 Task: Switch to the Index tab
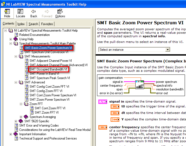click(x=21, y=24)
